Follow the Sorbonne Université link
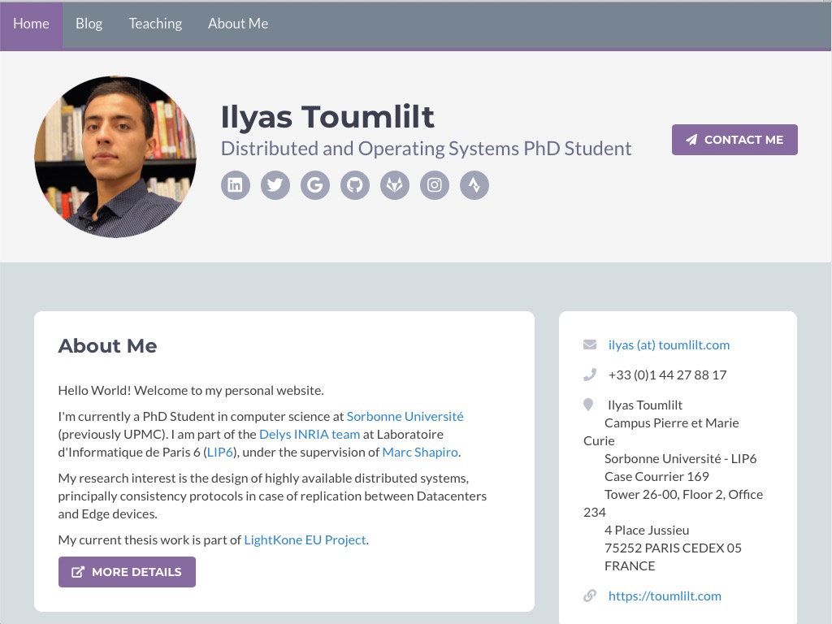Image resolution: width=832 pixels, height=624 pixels. (405, 416)
